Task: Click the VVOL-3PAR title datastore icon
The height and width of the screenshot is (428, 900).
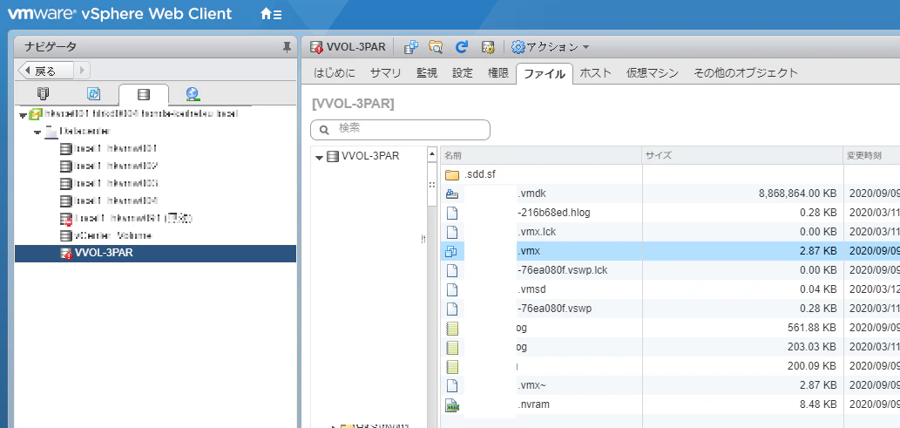Action: pyautogui.click(x=315, y=47)
